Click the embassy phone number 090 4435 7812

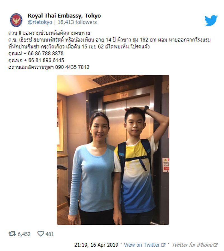[x=72, y=67]
